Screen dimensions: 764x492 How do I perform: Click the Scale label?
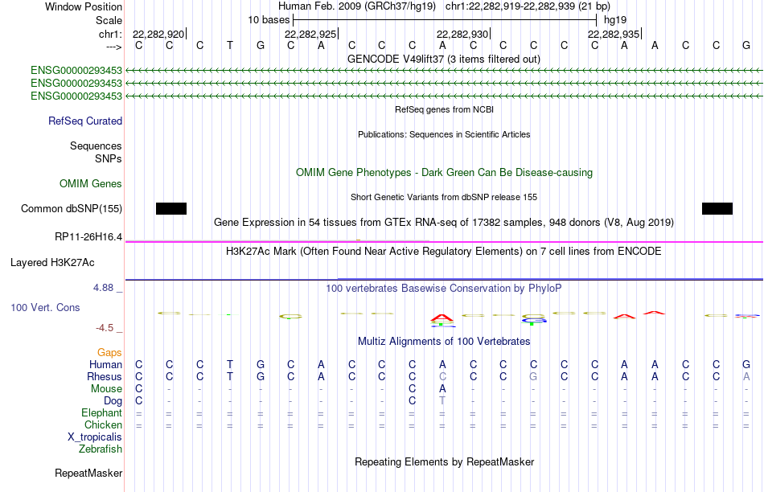click(109, 20)
